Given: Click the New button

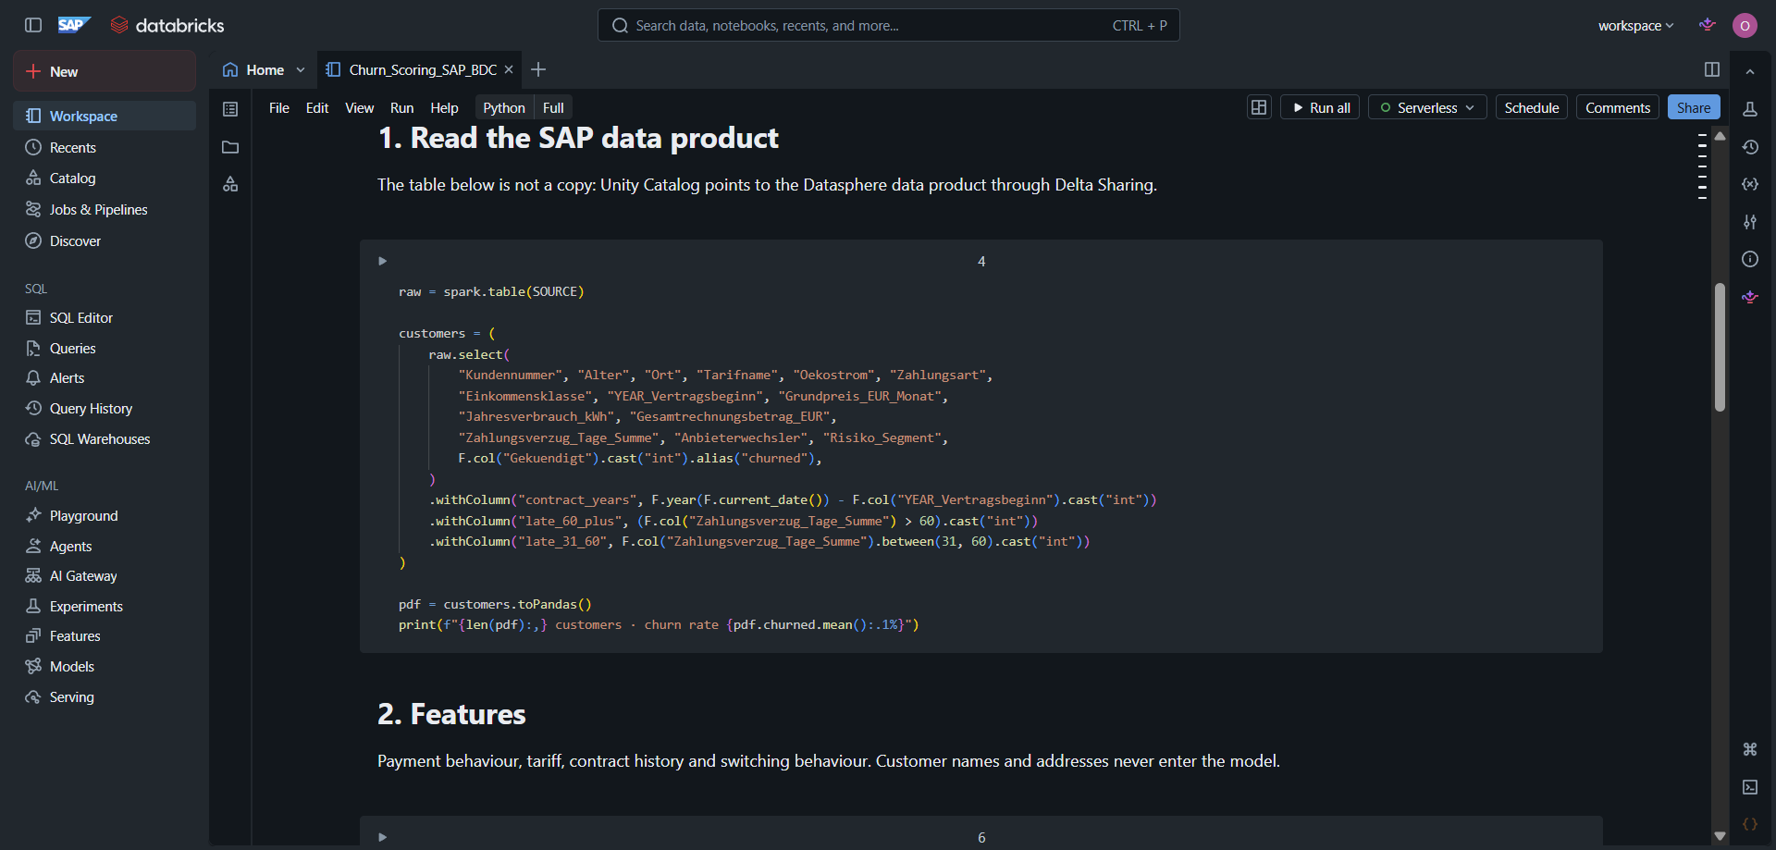Looking at the screenshot, I should click(x=105, y=71).
